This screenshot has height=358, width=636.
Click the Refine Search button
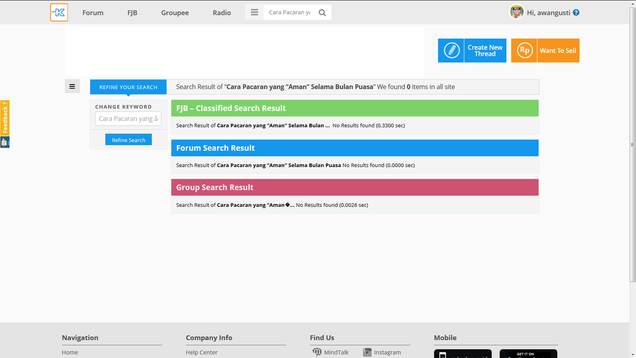128,140
